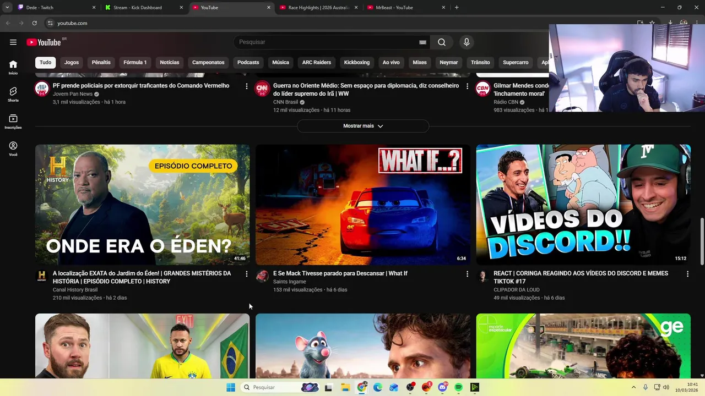Switch to Race Highlights 2026 tab

pos(319,8)
